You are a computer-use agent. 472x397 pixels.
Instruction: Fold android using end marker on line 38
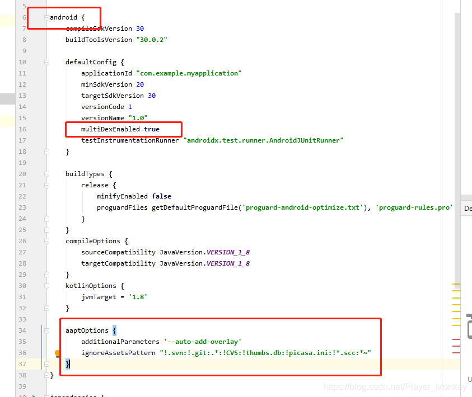[x=46, y=375]
